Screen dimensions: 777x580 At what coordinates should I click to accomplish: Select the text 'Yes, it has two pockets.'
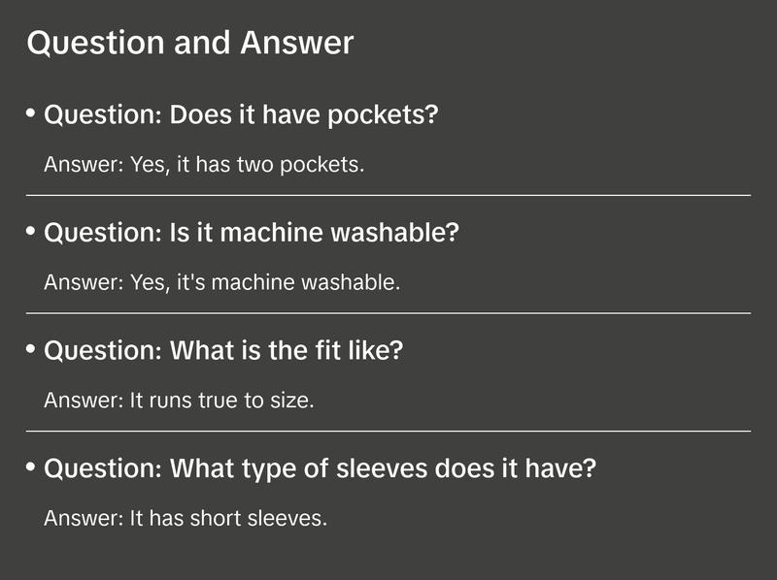247,165
